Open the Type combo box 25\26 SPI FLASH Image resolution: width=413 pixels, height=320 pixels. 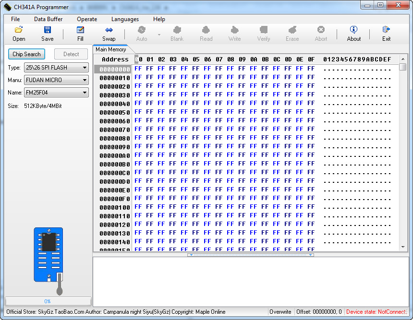56,67
